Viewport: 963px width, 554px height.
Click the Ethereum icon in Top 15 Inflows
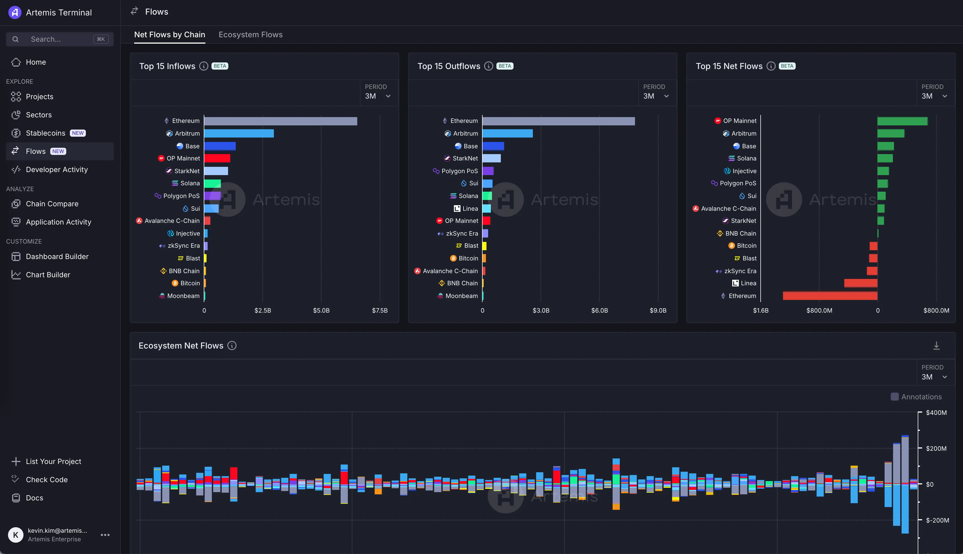point(166,121)
